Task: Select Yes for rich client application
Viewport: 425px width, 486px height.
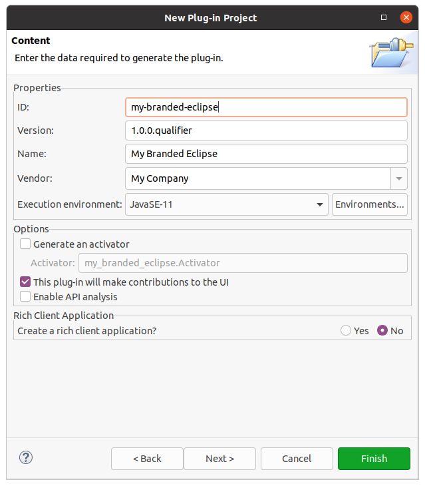Action: (x=346, y=331)
